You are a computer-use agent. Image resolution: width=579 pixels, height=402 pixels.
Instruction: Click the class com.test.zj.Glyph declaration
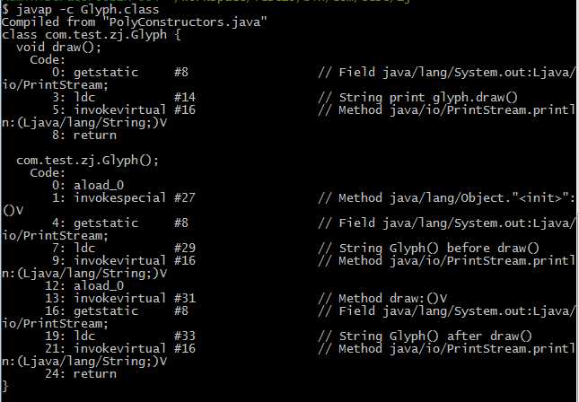click(91, 35)
